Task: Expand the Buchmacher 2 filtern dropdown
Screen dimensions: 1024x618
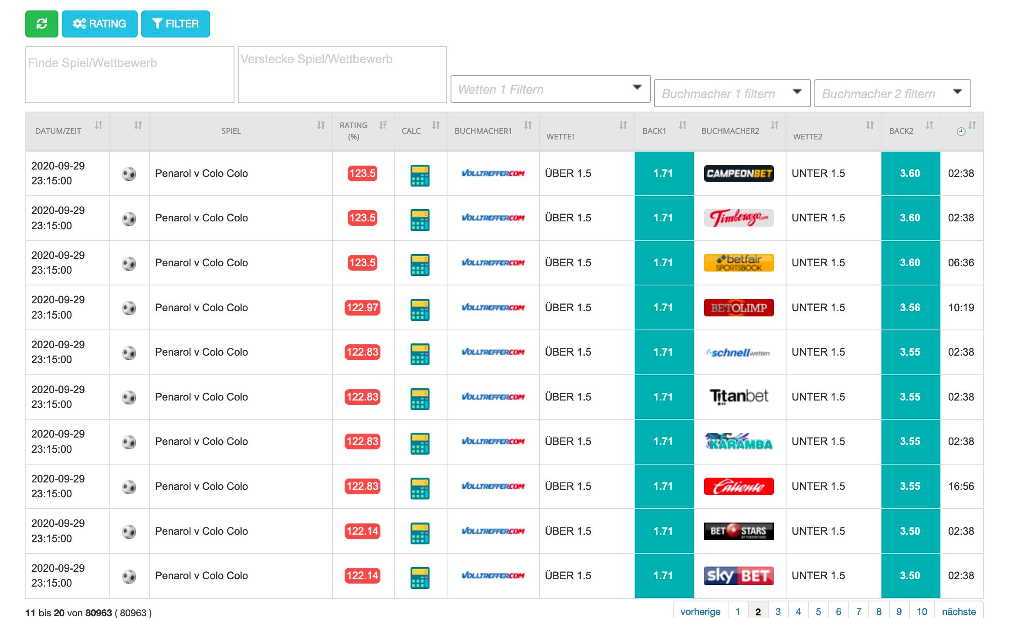Action: 892,93
